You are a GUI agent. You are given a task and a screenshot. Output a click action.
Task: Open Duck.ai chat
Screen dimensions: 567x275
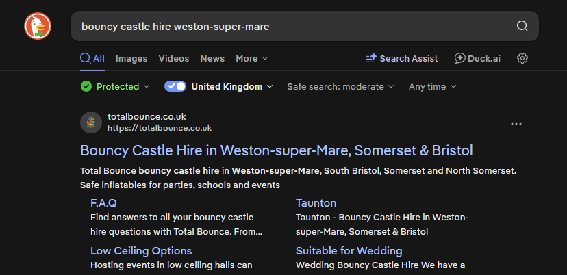(x=477, y=58)
